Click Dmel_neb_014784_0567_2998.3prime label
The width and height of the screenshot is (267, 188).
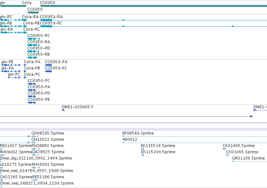[x=36, y=171]
